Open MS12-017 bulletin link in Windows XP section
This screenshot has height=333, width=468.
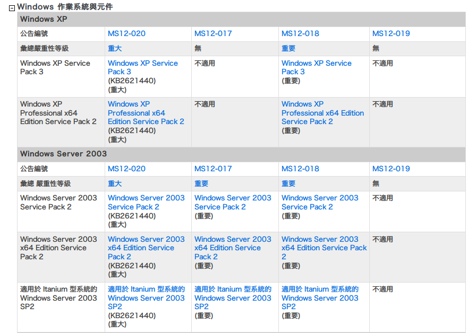tap(213, 33)
